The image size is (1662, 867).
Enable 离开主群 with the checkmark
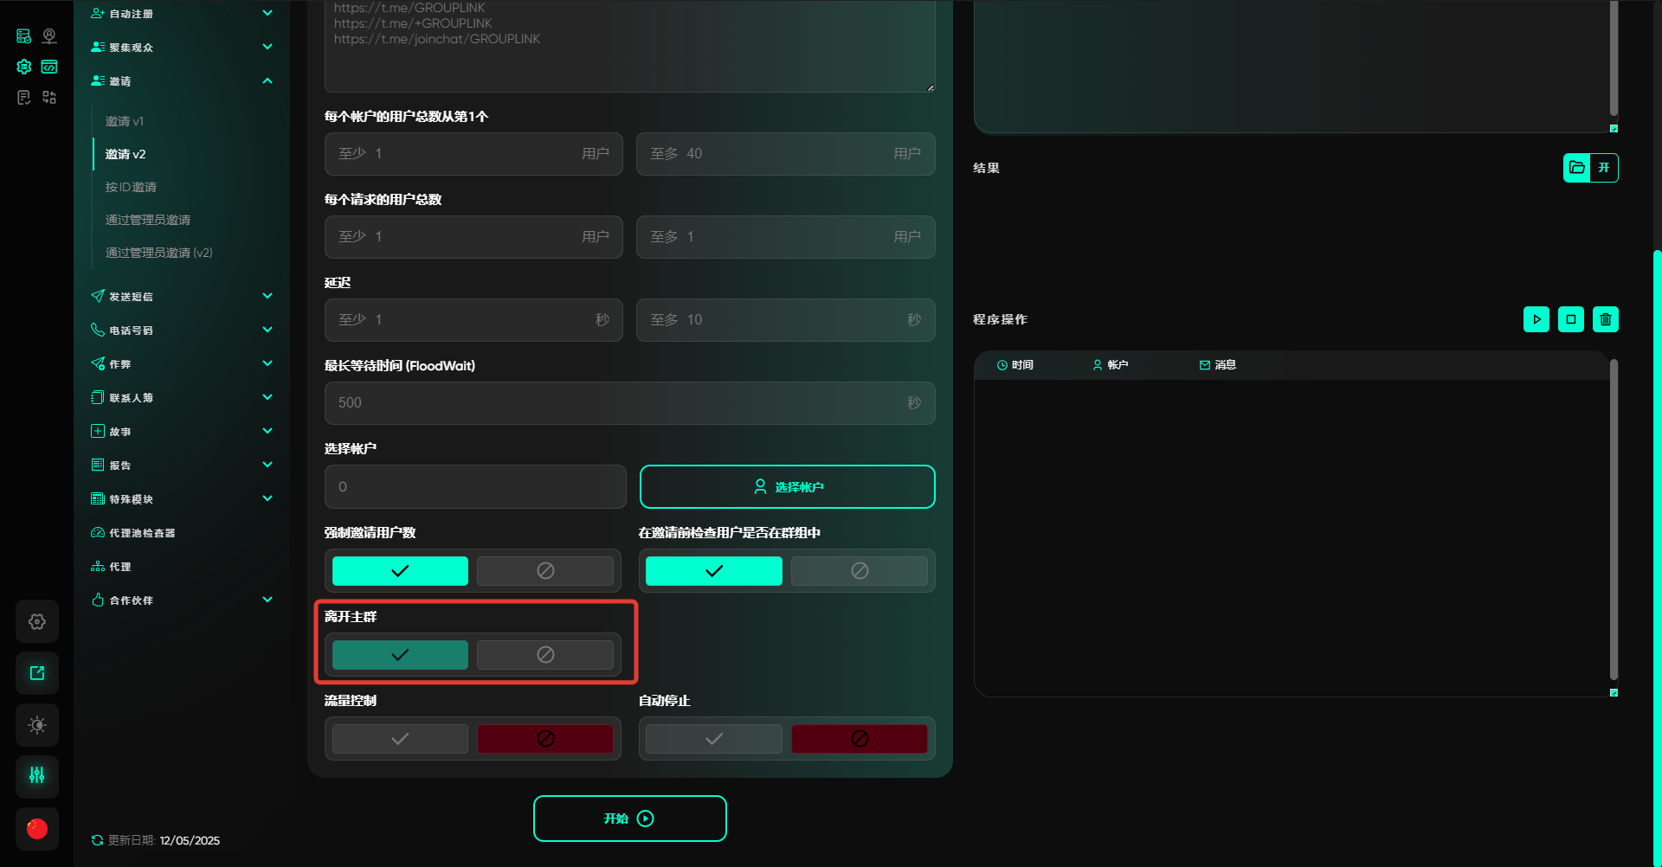pyautogui.click(x=400, y=655)
